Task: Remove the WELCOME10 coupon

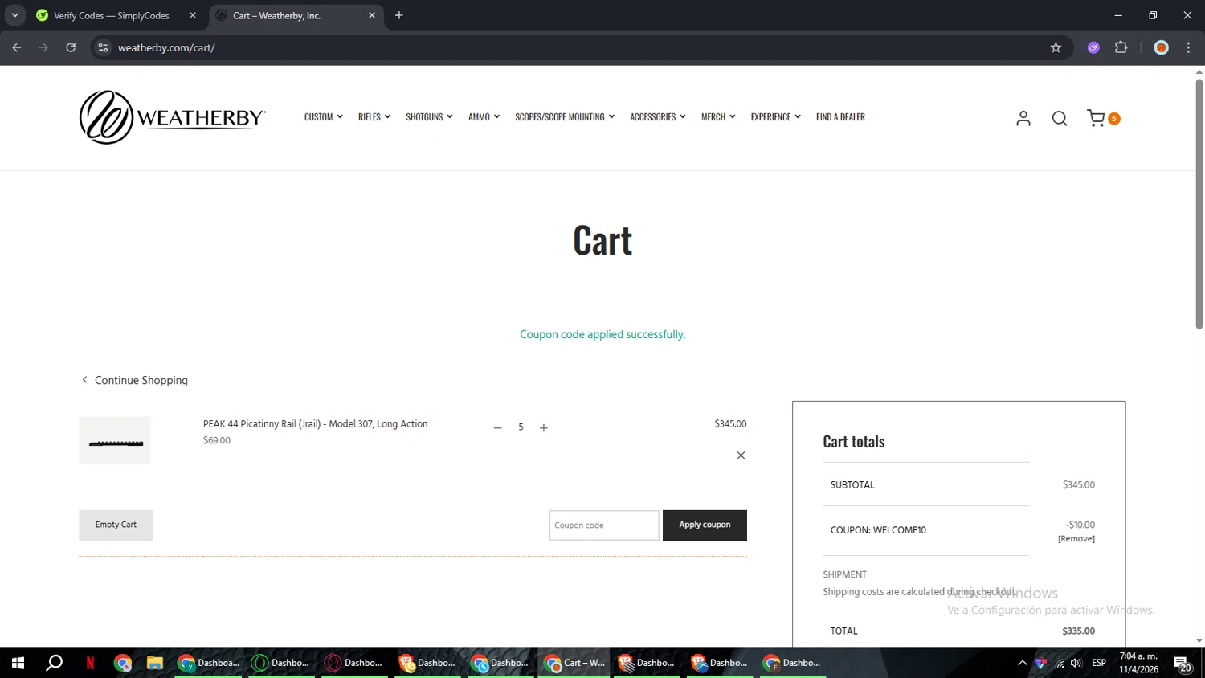Action: point(1076,539)
